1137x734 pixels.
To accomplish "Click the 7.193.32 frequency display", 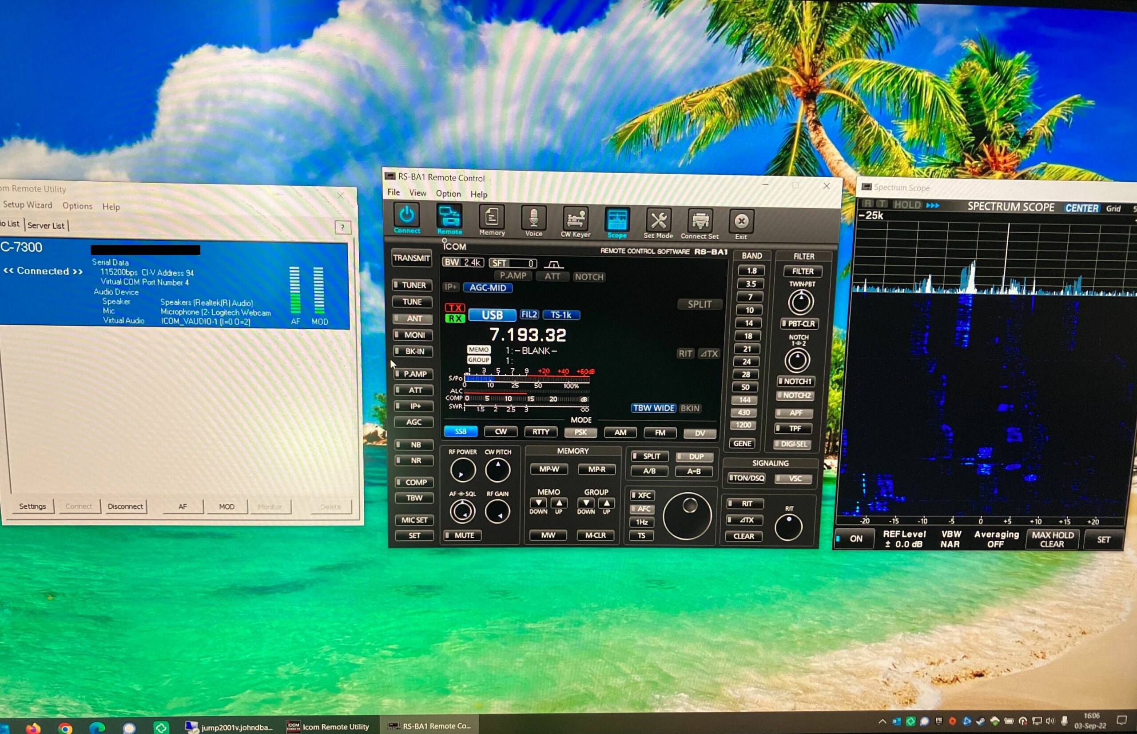I will coord(528,335).
